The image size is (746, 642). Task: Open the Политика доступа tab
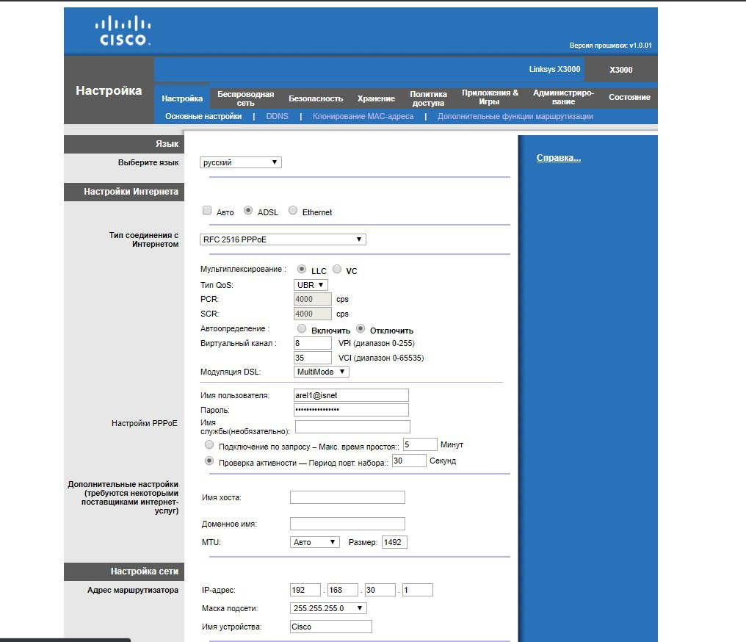click(x=428, y=98)
